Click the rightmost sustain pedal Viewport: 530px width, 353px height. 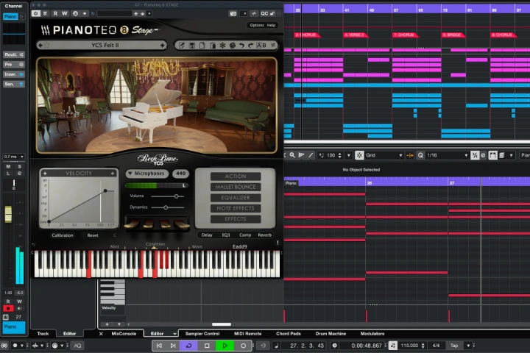pos(181,224)
